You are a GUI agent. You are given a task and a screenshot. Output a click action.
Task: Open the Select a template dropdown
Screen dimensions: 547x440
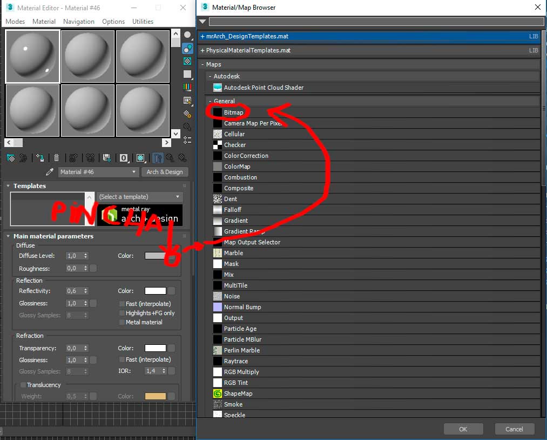(x=140, y=197)
